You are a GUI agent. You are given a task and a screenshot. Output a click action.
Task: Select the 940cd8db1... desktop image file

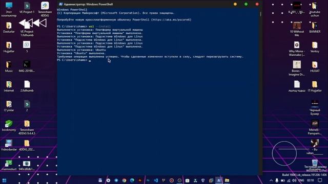[27, 165]
